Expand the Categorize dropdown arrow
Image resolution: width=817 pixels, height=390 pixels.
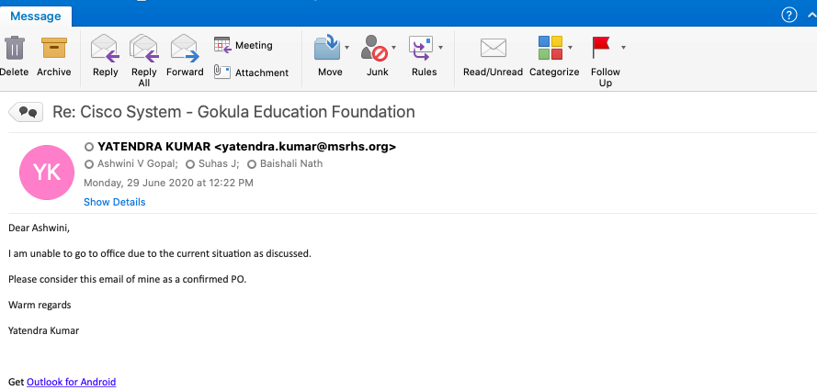click(571, 46)
